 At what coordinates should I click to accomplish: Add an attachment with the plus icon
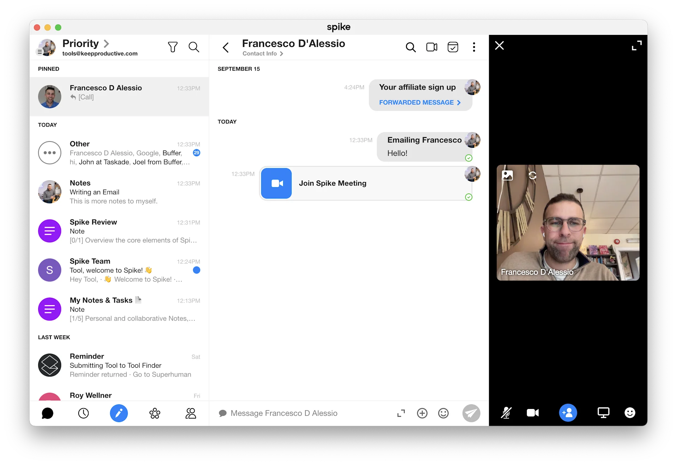click(422, 413)
